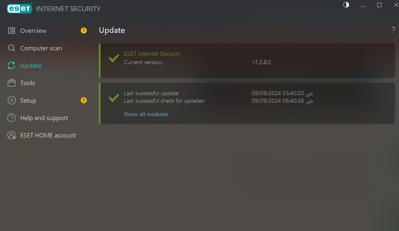
Task: Open the Overview menu item
Action: click(33, 31)
